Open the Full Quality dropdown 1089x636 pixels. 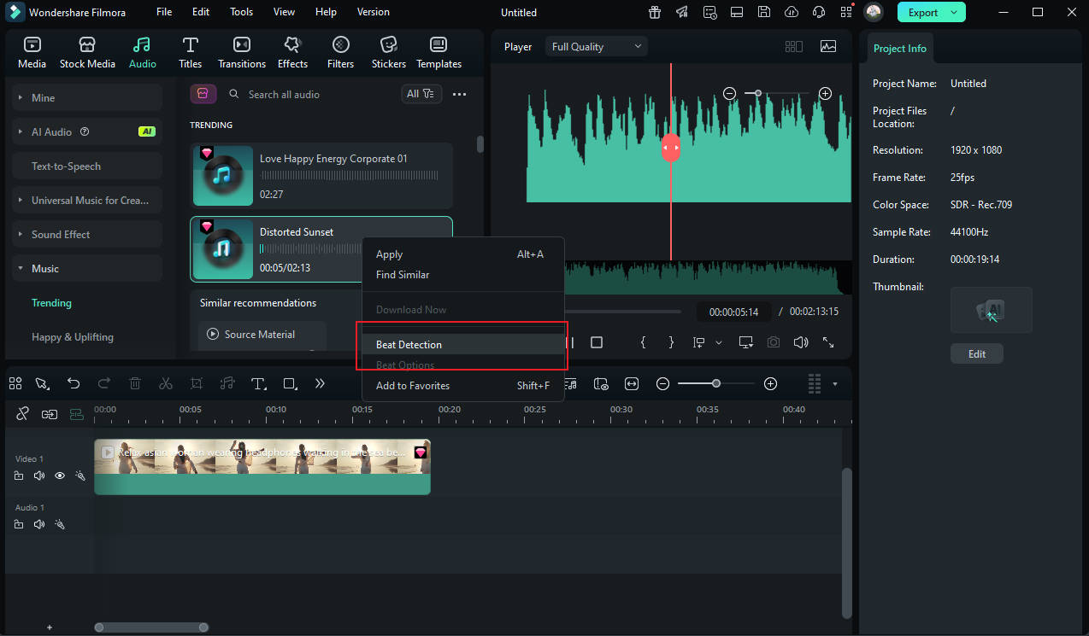click(x=596, y=47)
